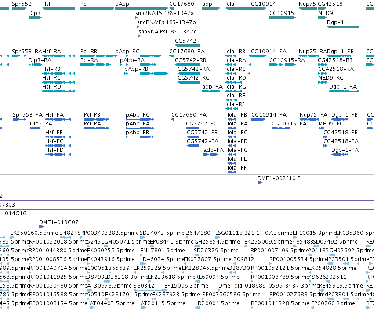Click the Hsf gene in the top track
The height and width of the screenshot is (310, 374).
point(58,8)
